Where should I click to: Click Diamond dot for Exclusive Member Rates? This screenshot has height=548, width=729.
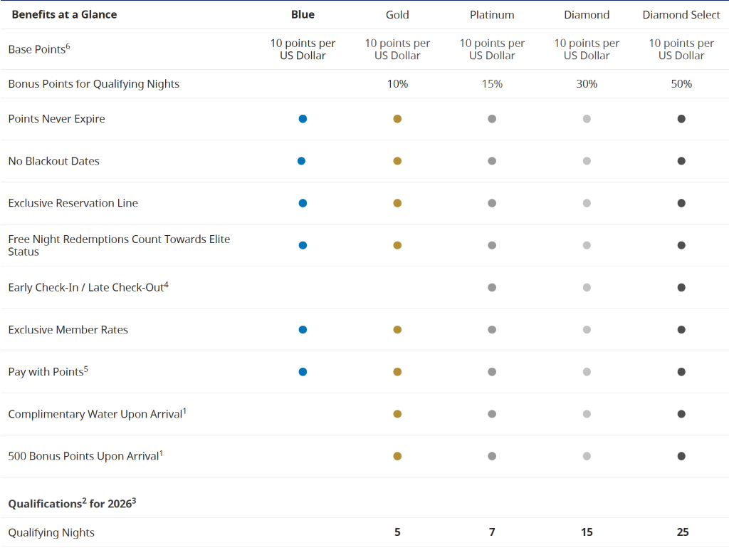point(587,329)
